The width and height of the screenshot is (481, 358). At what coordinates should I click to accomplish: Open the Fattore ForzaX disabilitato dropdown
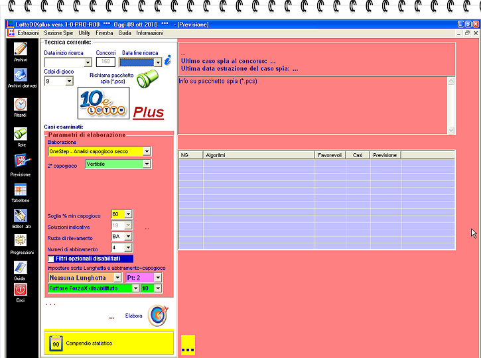pyautogui.click(x=135, y=288)
